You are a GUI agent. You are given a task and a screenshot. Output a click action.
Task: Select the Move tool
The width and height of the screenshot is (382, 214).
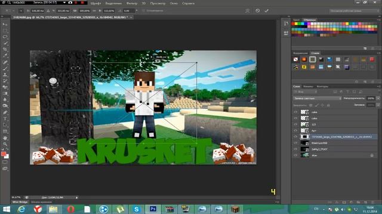pyautogui.click(x=5, y=24)
